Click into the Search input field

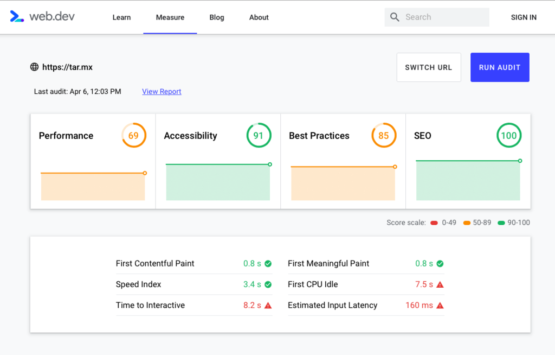437,17
